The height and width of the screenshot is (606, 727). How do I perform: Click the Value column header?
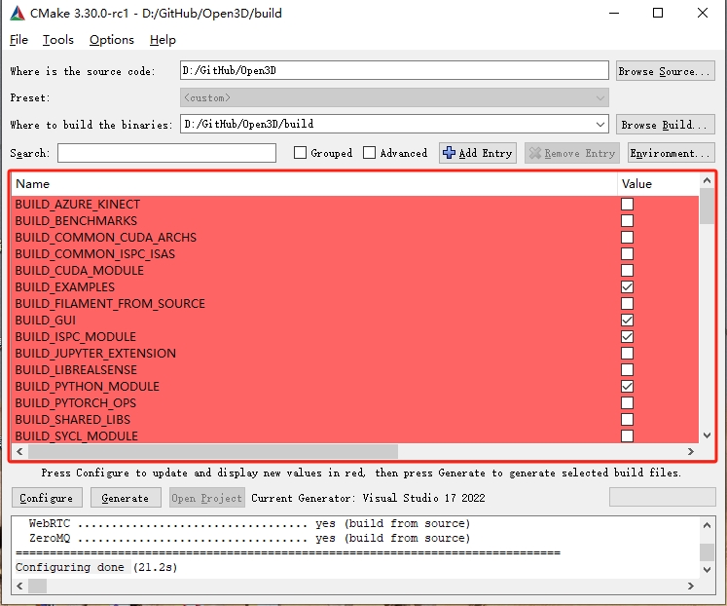tap(658, 184)
